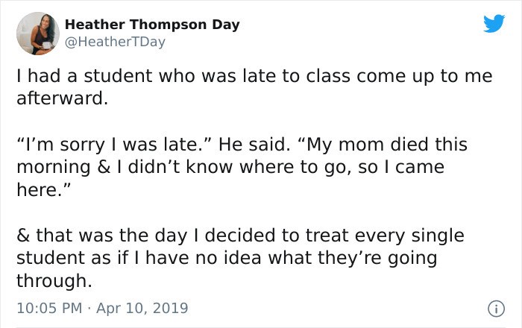Click the dot separator between time and date
The width and height of the screenshot is (522, 328).
(89, 309)
